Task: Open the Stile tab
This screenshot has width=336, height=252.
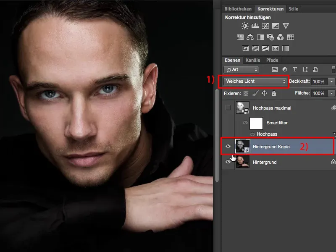Action: (293, 9)
